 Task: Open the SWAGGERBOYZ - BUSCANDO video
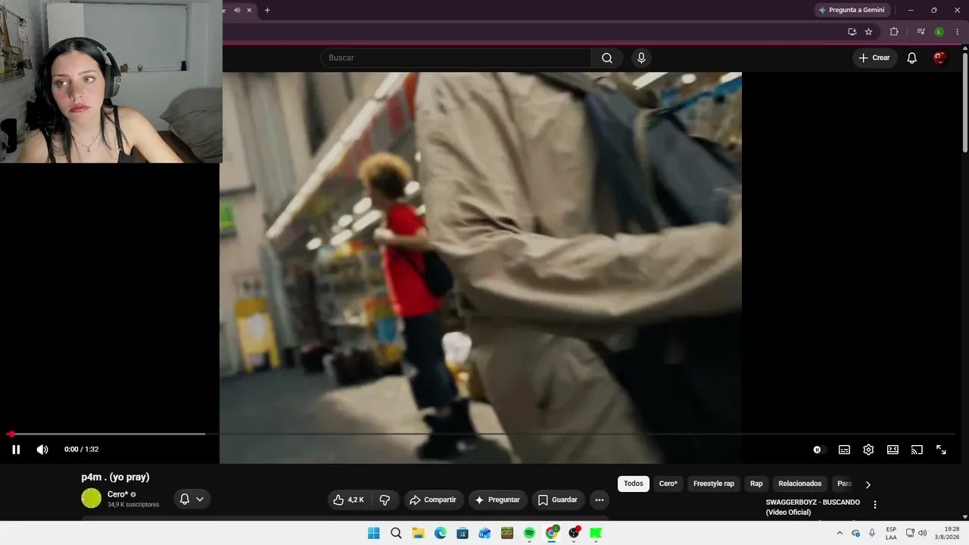point(813,507)
